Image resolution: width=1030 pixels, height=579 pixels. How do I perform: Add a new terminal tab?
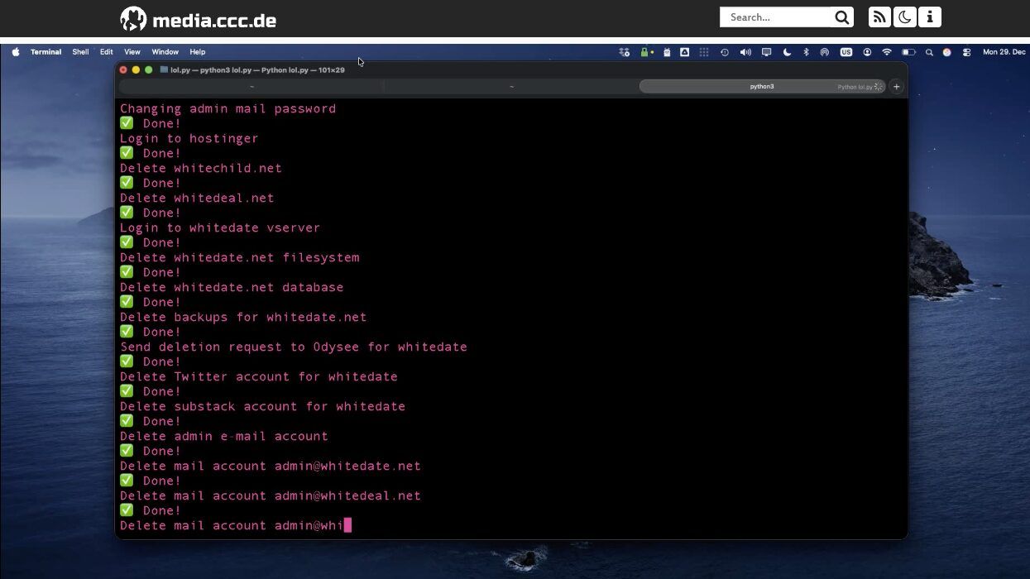(896, 87)
